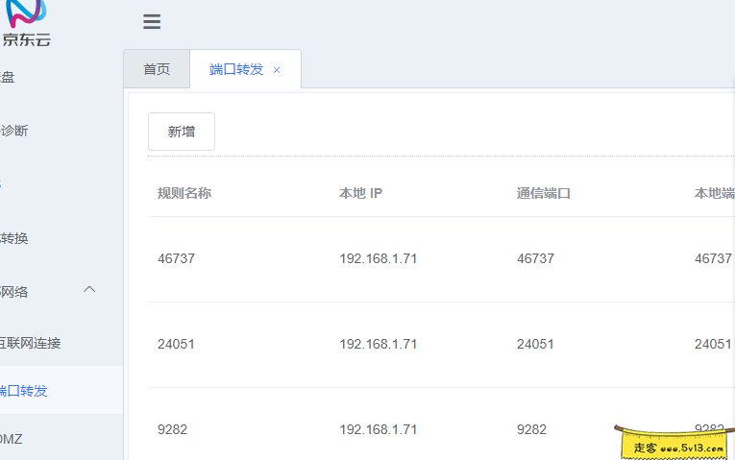Click the 本地 IP column header
Screen dimensions: 735x460
pos(361,193)
